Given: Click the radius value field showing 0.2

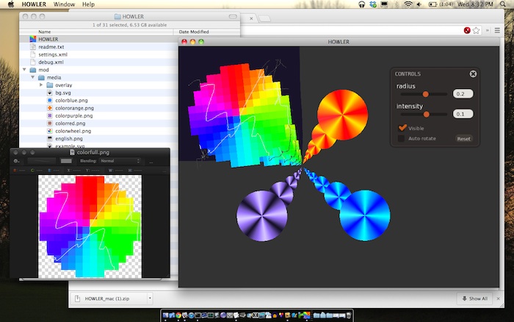Looking at the screenshot, I should click(x=463, y=94).
